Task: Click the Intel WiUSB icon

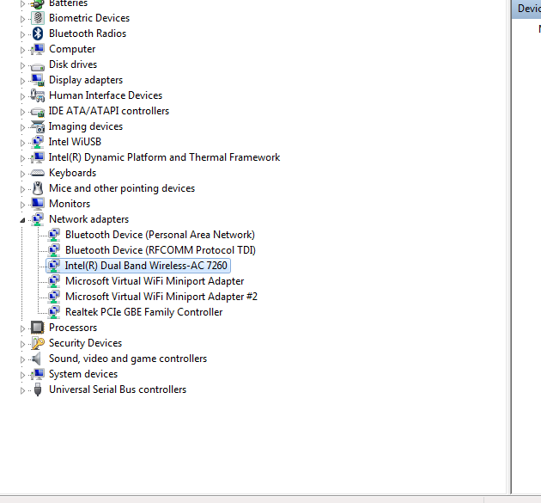Action: click(38, 142)
